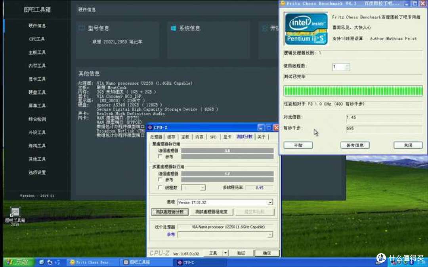Switch to the CPU-Z taskbar button
This screenshot has height=267, width=428.
pyautogui.click(x=200, y=262)
